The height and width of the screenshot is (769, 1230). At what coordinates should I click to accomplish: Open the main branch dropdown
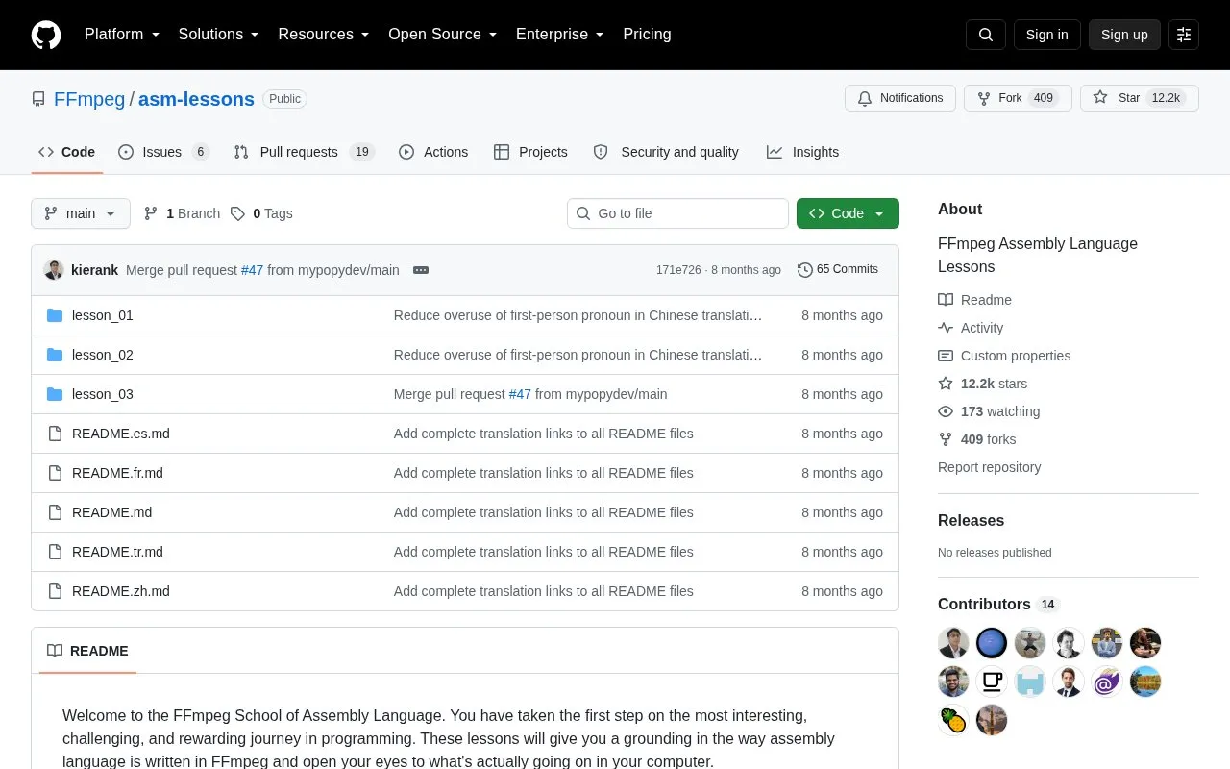(81, 213)
